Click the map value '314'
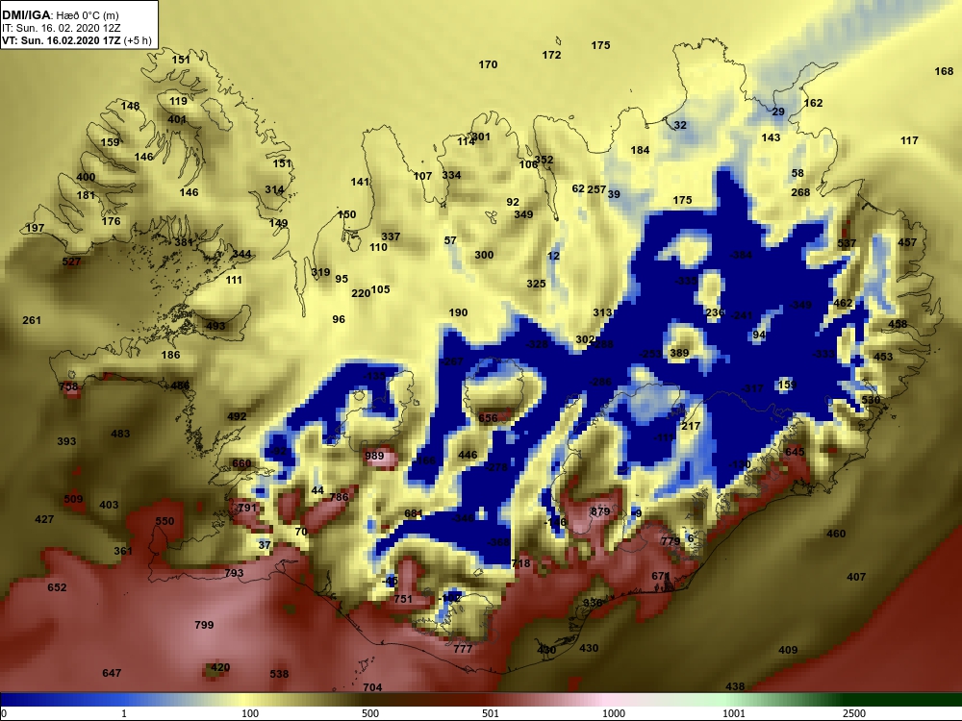This screenshot has height=721, width=962. [x=274, y=189]
